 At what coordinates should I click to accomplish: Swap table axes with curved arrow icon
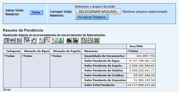pyautogui.click(x=33, y=40)
